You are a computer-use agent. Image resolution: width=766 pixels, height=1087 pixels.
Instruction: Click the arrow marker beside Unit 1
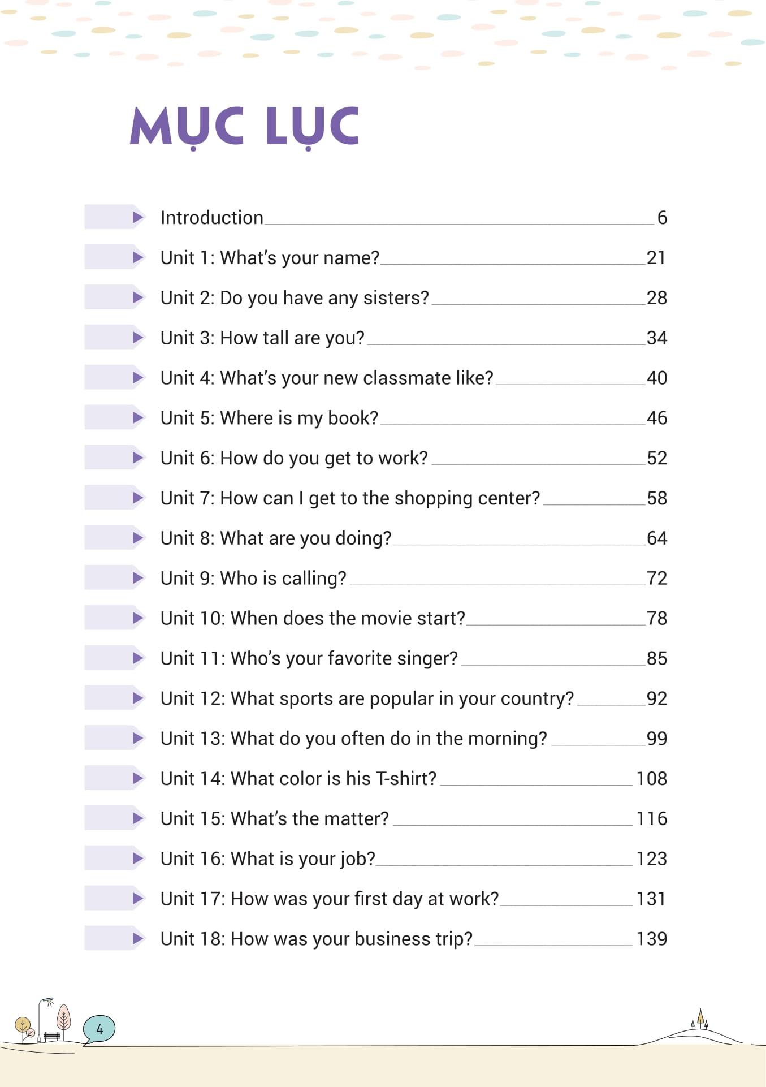click(137, 257)
